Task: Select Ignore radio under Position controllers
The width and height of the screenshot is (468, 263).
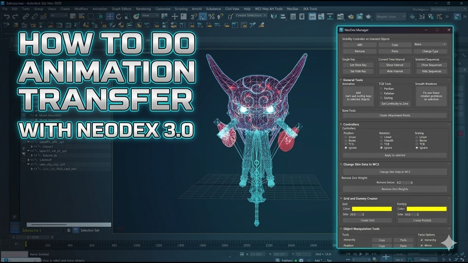Action: [x=346, y=148]
